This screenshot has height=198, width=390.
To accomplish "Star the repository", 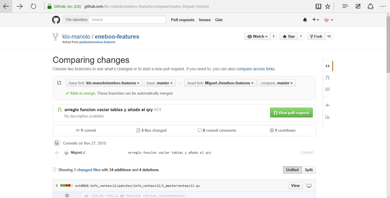I will click(x=288, y=36).
